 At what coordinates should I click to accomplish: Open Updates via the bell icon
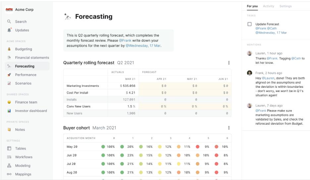coord(9,30)
